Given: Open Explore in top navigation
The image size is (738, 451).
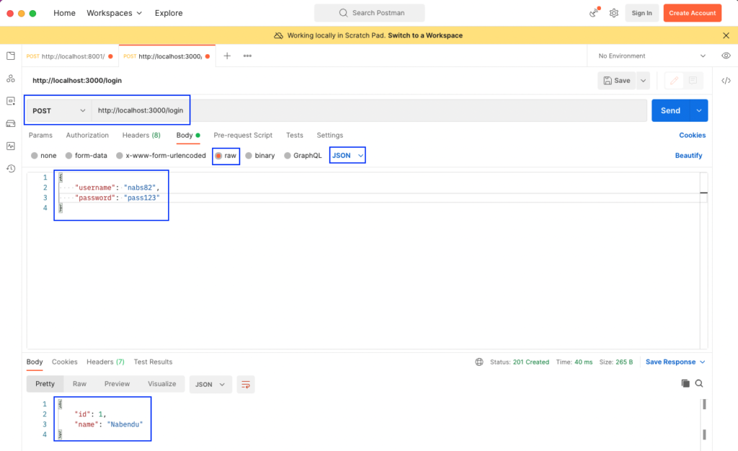Looking at the screenshot, I should (169, 13).
